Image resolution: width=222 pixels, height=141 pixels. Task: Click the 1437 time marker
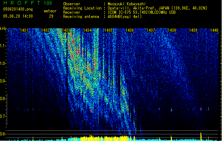pyautogui.click(x=151, y=30)
